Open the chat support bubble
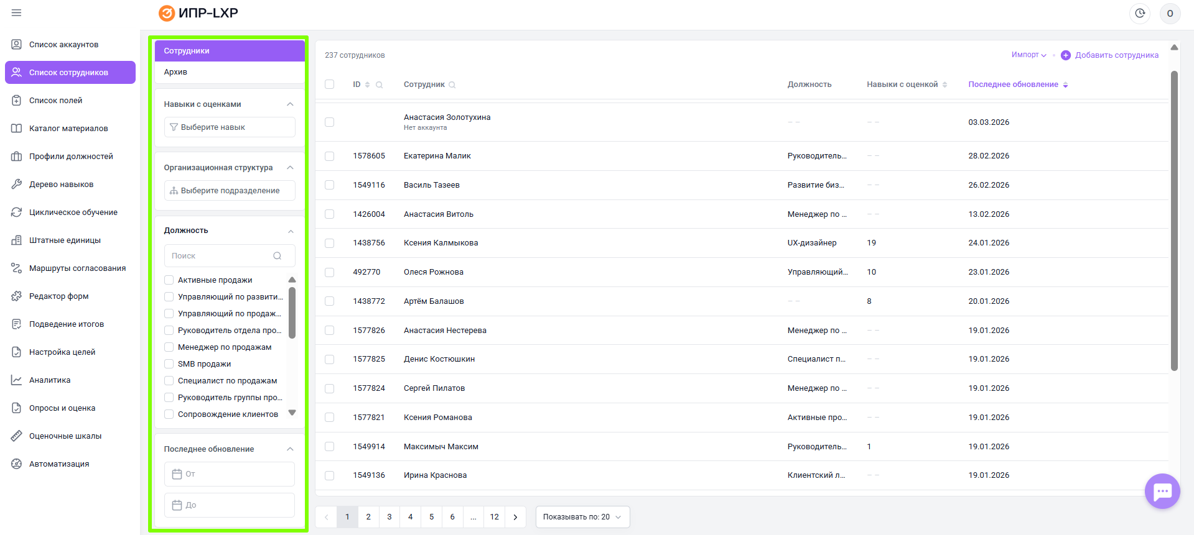The image size is (1194, 535). [x=1162, y=492]
